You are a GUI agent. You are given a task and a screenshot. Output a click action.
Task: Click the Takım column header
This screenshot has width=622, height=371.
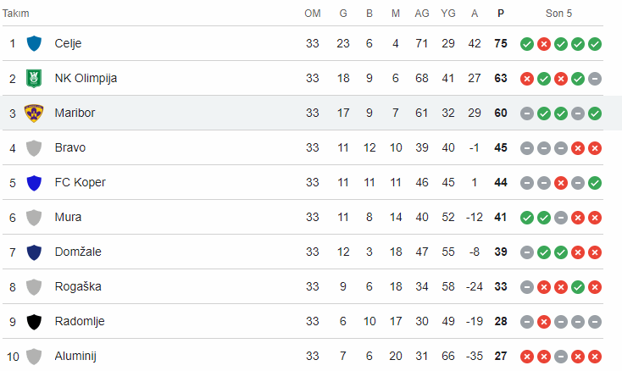pos(16,14)
